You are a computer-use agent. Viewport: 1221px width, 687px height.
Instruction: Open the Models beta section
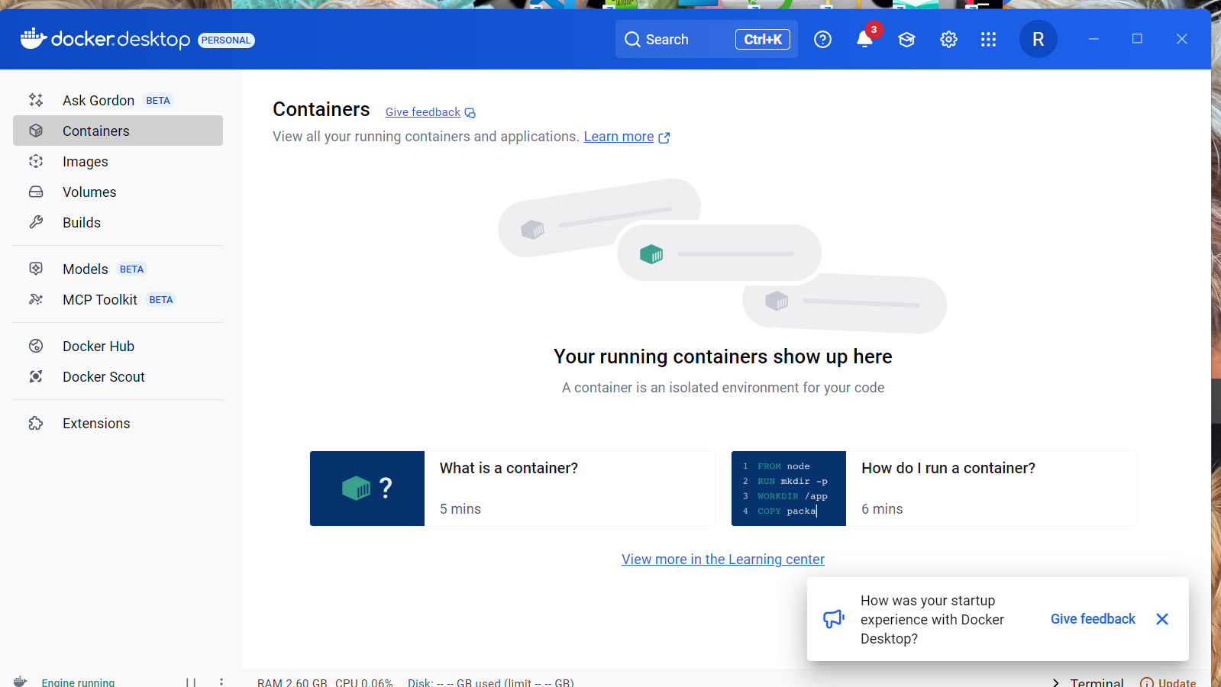pyautogui.click(x=118, y=269)
